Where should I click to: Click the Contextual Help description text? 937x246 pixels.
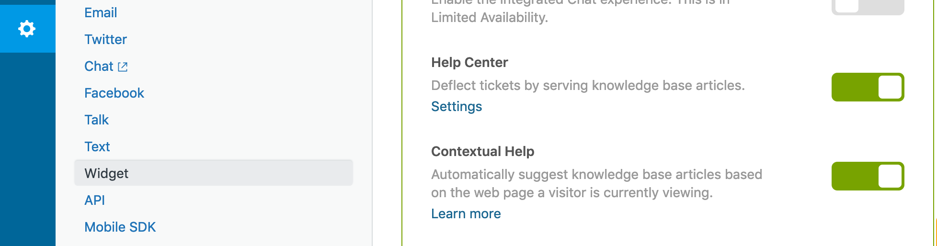tap(596, 183)
